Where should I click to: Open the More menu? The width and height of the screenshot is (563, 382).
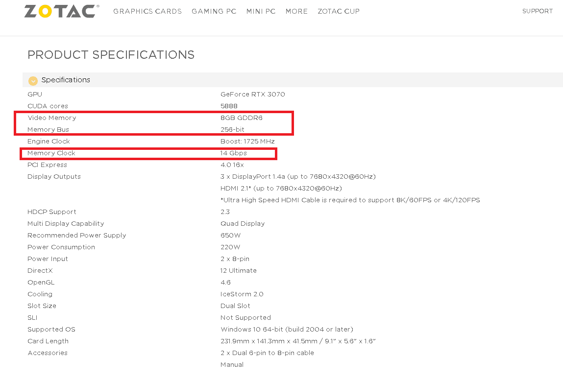pos(296,11)
